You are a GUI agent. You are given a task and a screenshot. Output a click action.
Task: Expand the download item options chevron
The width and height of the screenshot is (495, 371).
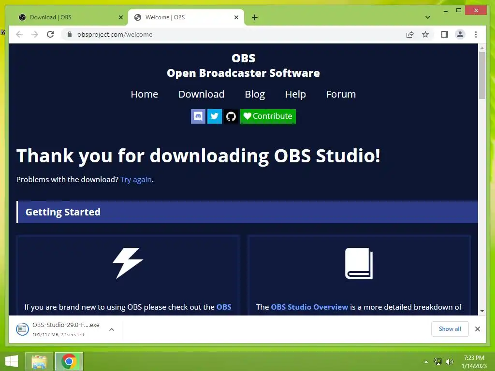pos(112,329)
